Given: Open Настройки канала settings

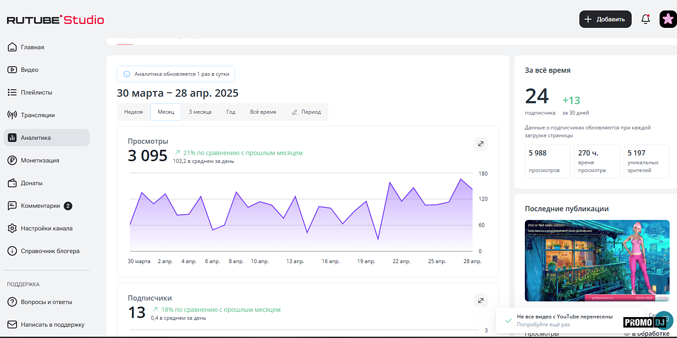Looking at the screenshot, I should pos(46,228).
